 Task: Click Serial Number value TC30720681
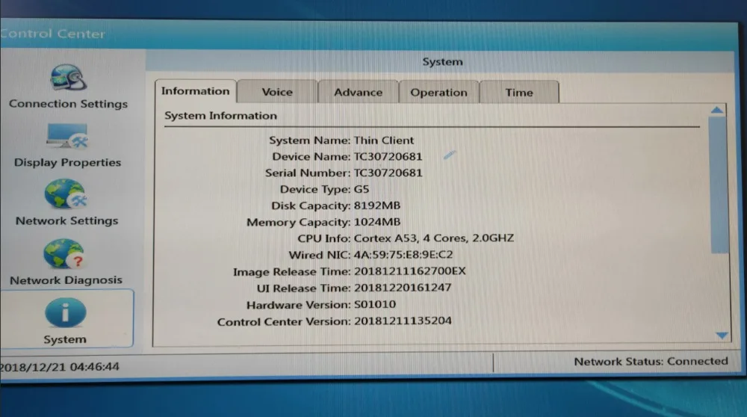tap(388, 173)
